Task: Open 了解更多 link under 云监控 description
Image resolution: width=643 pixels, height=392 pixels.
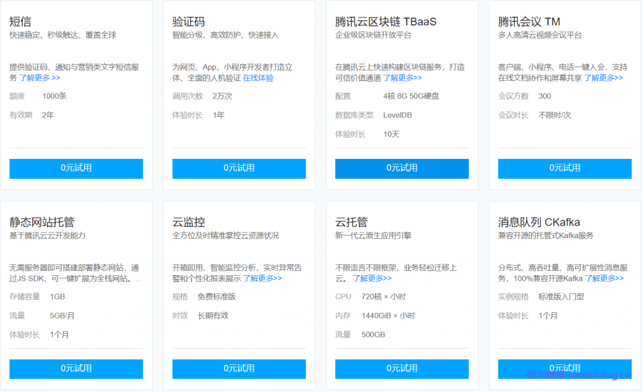Action: pyautogui.click(x=262, y=278)
